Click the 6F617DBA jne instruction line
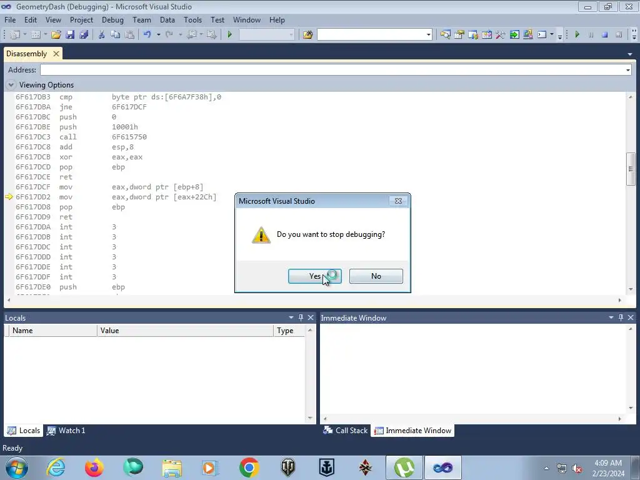 tap(81, 107)
